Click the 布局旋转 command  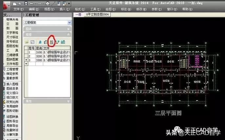pyautogui.click(x=12, y=106)
